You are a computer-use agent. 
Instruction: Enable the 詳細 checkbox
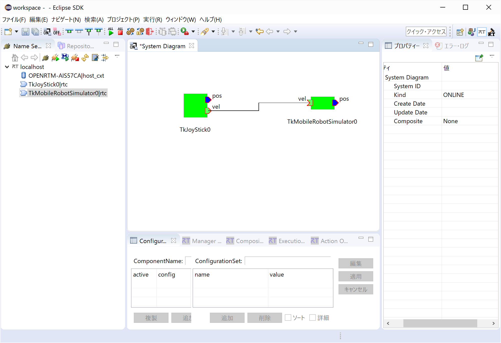[313, 318]
